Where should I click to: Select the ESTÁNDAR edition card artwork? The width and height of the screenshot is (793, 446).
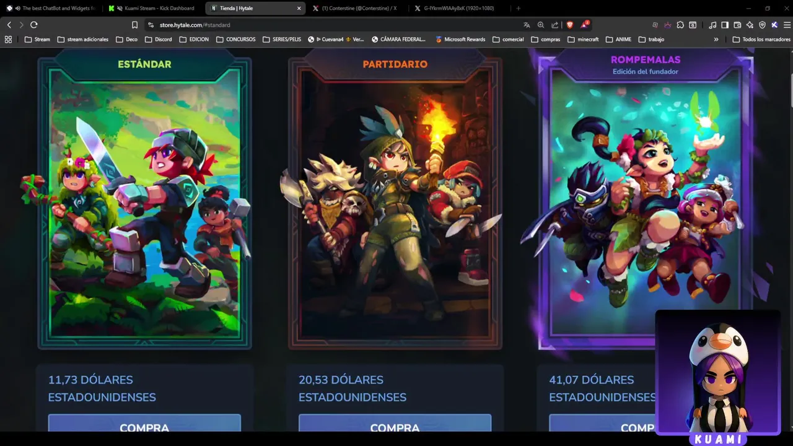pyautogui.click(x=144, y=203)
